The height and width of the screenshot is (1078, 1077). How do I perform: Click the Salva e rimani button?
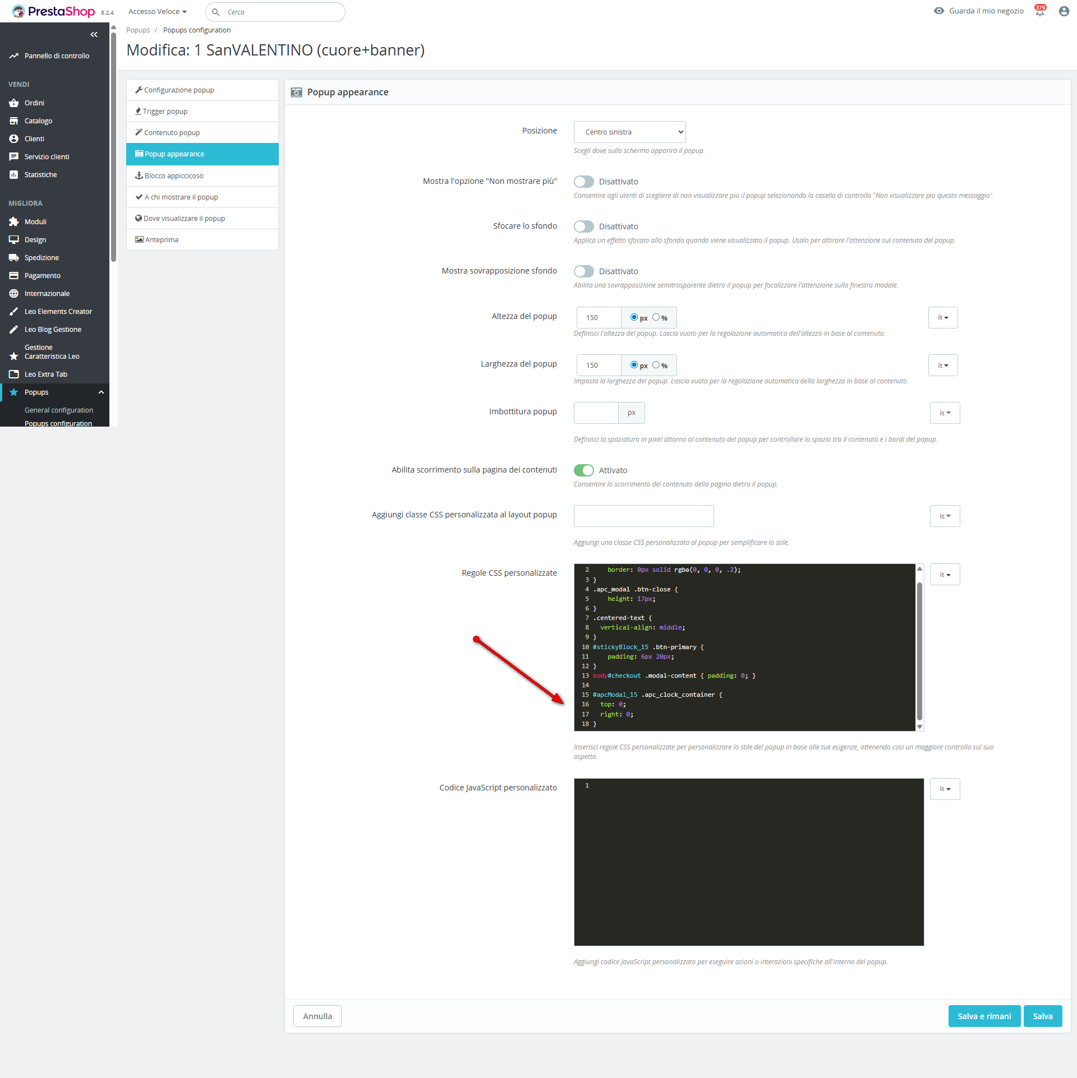pyautogui.click(x=984, y=1016)
